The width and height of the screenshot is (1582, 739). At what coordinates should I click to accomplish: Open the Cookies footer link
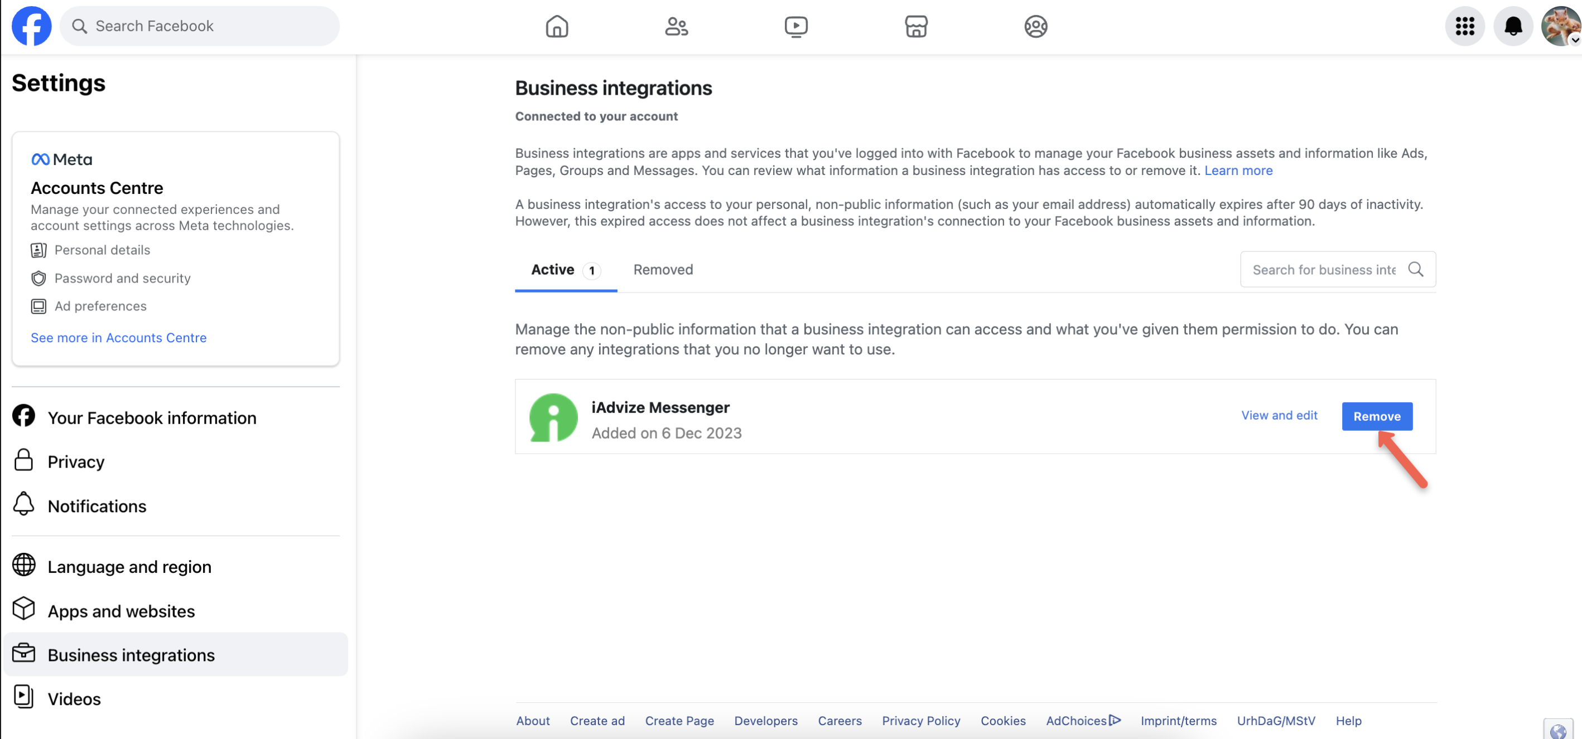pyautogui.click(x=1003, y=721)
